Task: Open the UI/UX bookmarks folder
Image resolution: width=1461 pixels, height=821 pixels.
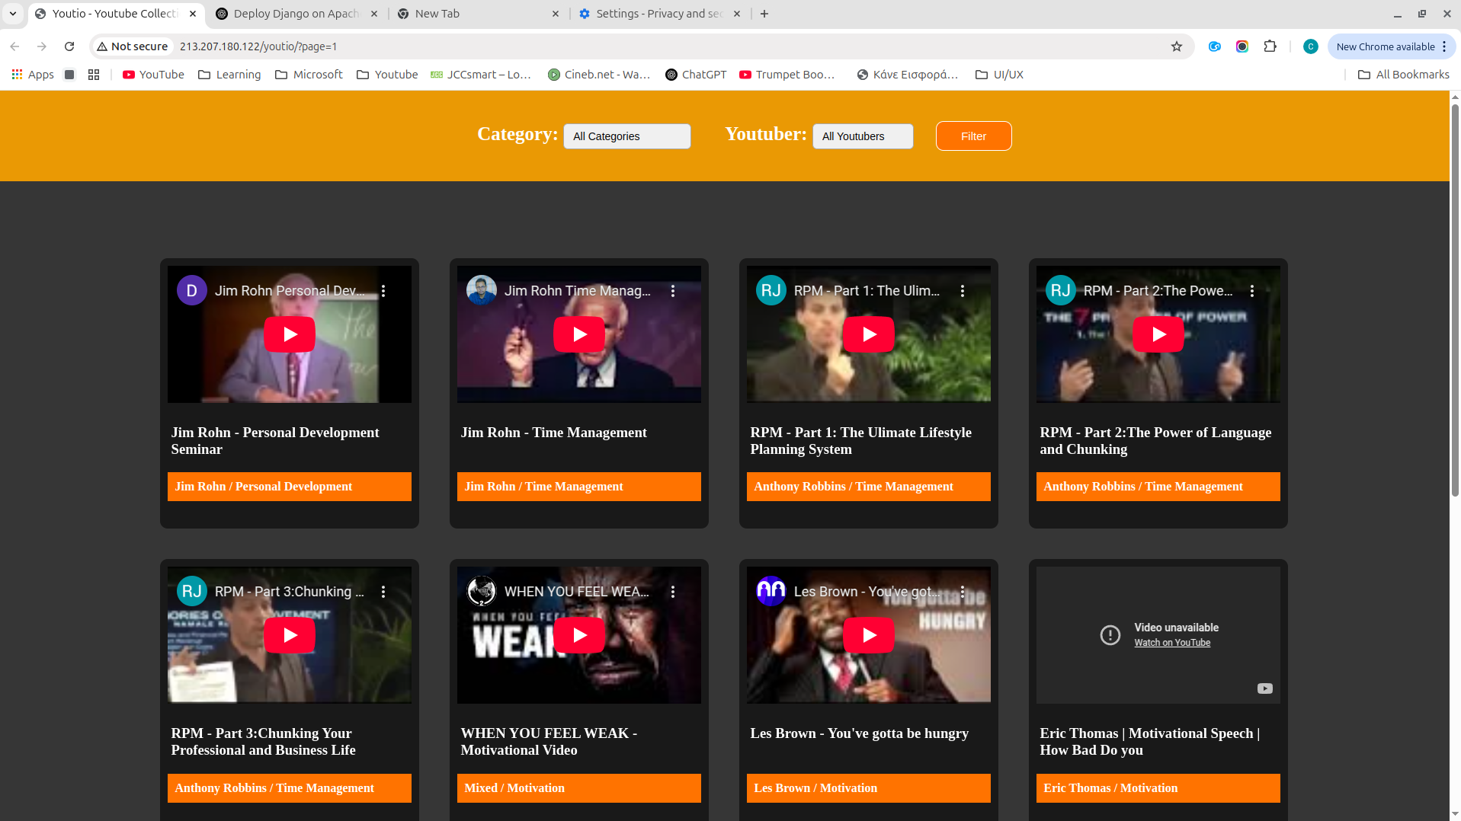Action: pyautogui.click(x=999, y=75)
